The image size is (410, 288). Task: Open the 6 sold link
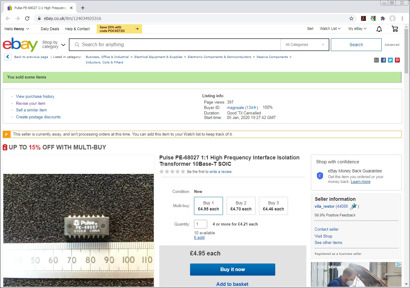[x=199, y=238]
